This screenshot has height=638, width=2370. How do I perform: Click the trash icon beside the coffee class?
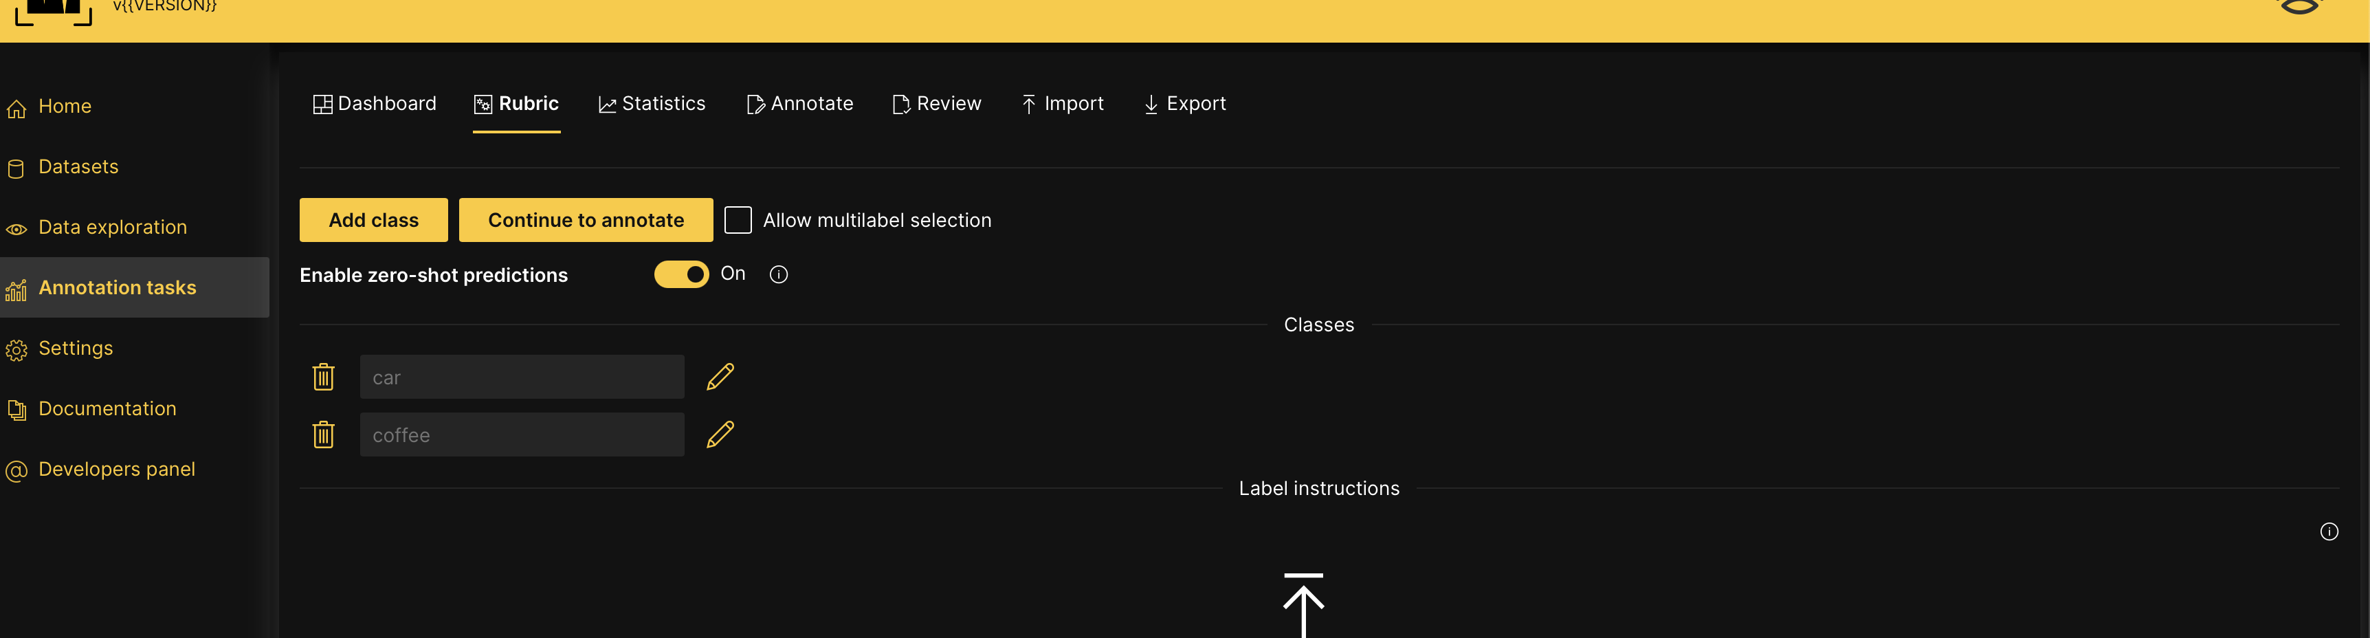[324, 434]
